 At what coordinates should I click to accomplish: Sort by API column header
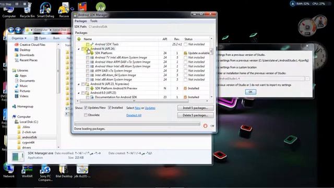pyautogui.click(x=165, y=39)
